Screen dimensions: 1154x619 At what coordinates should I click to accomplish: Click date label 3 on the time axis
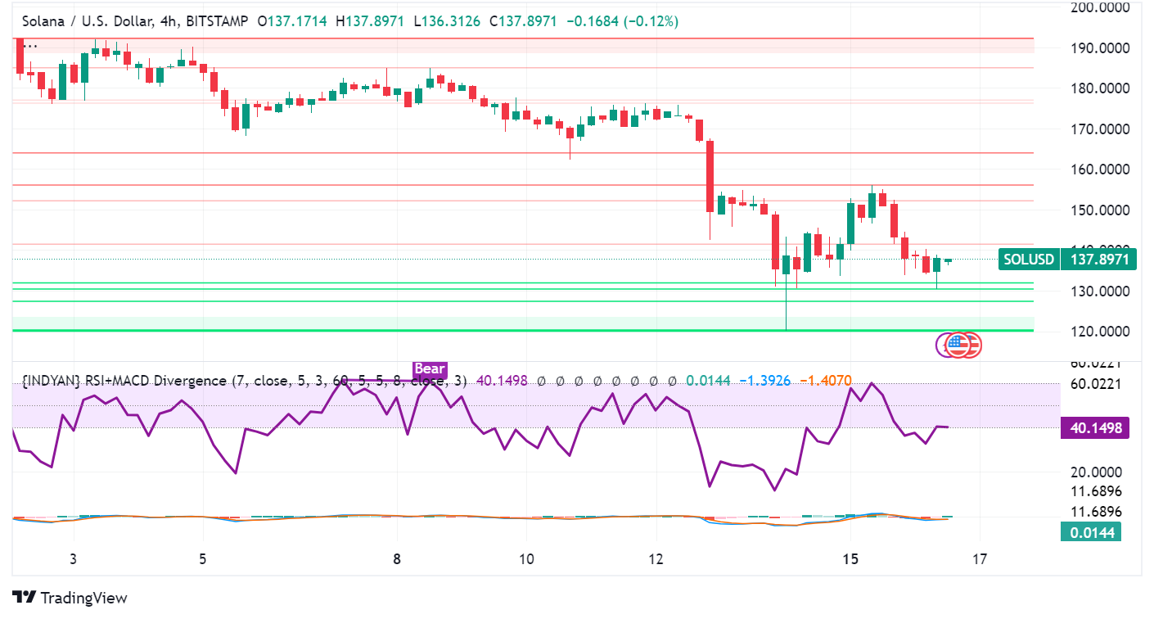pos(73,560)
